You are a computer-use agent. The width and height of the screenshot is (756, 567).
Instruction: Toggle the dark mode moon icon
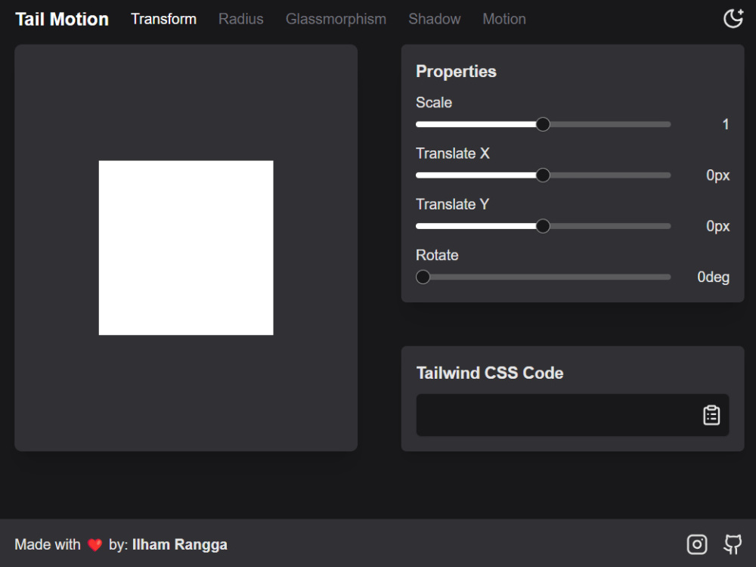pyautogui.click(x=733, y=19)
